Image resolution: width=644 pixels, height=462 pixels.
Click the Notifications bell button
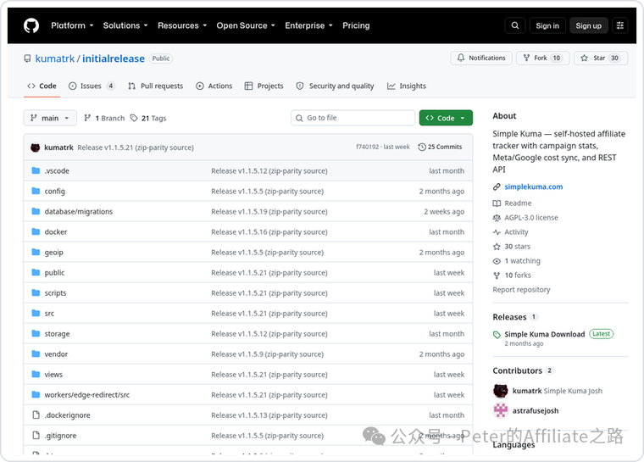481,58
